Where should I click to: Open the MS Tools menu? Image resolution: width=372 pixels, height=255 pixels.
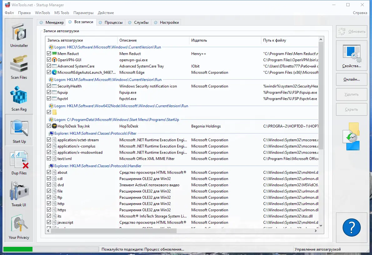(x=62, y=13)
